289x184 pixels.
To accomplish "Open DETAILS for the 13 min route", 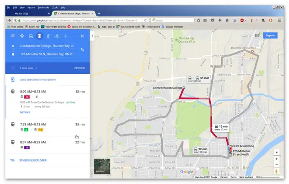I will (25, 112).
